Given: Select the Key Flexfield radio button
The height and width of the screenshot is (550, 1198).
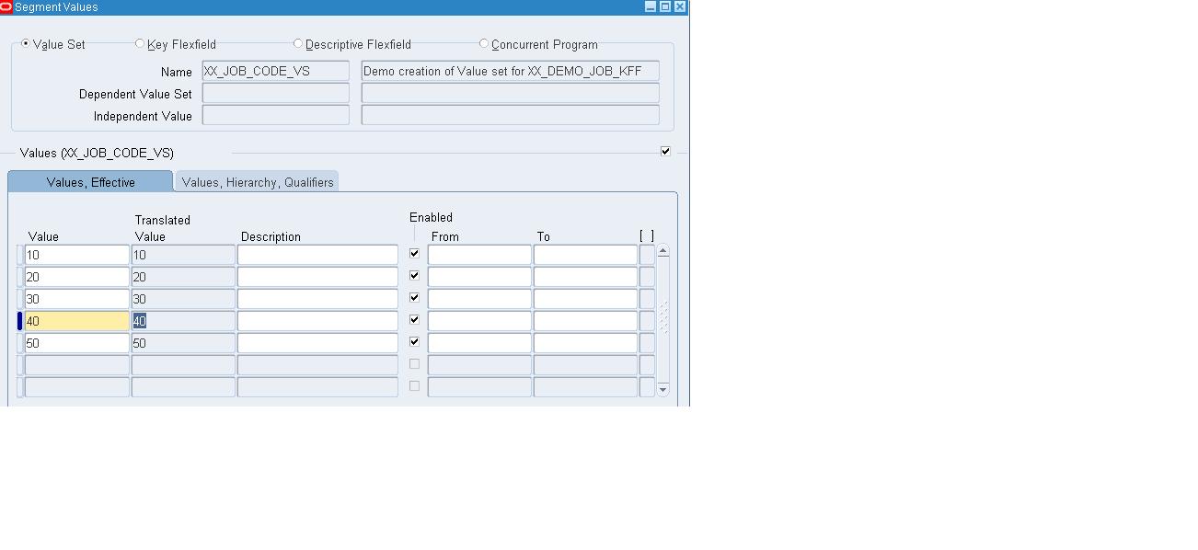Looking at the screenshot, I should (x=139, y=43).
